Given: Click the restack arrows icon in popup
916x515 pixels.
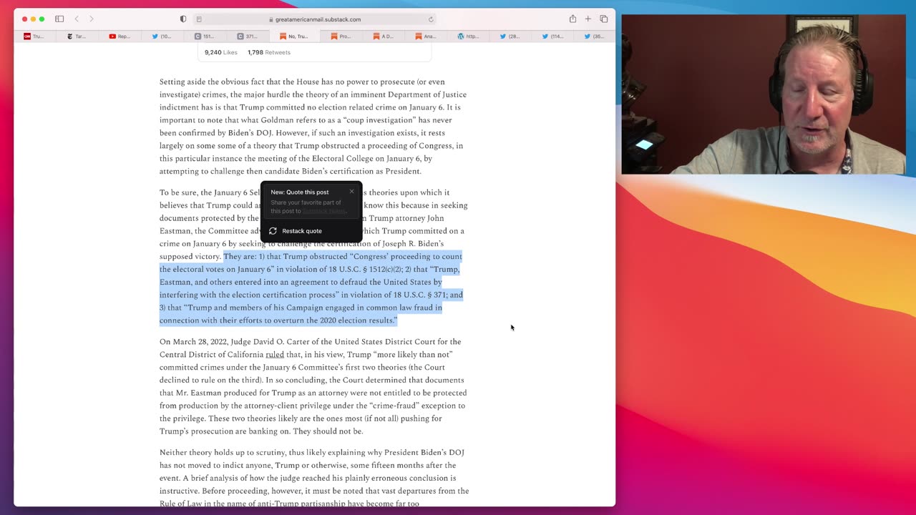Looking at the screenshot, I should (273, 231).
